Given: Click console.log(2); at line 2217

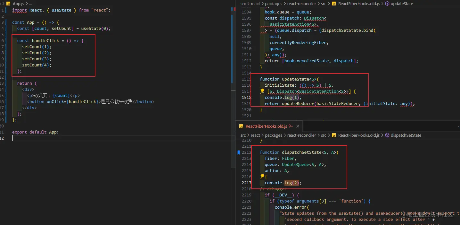Looking at the screenshot, I should tap(283, 183).
